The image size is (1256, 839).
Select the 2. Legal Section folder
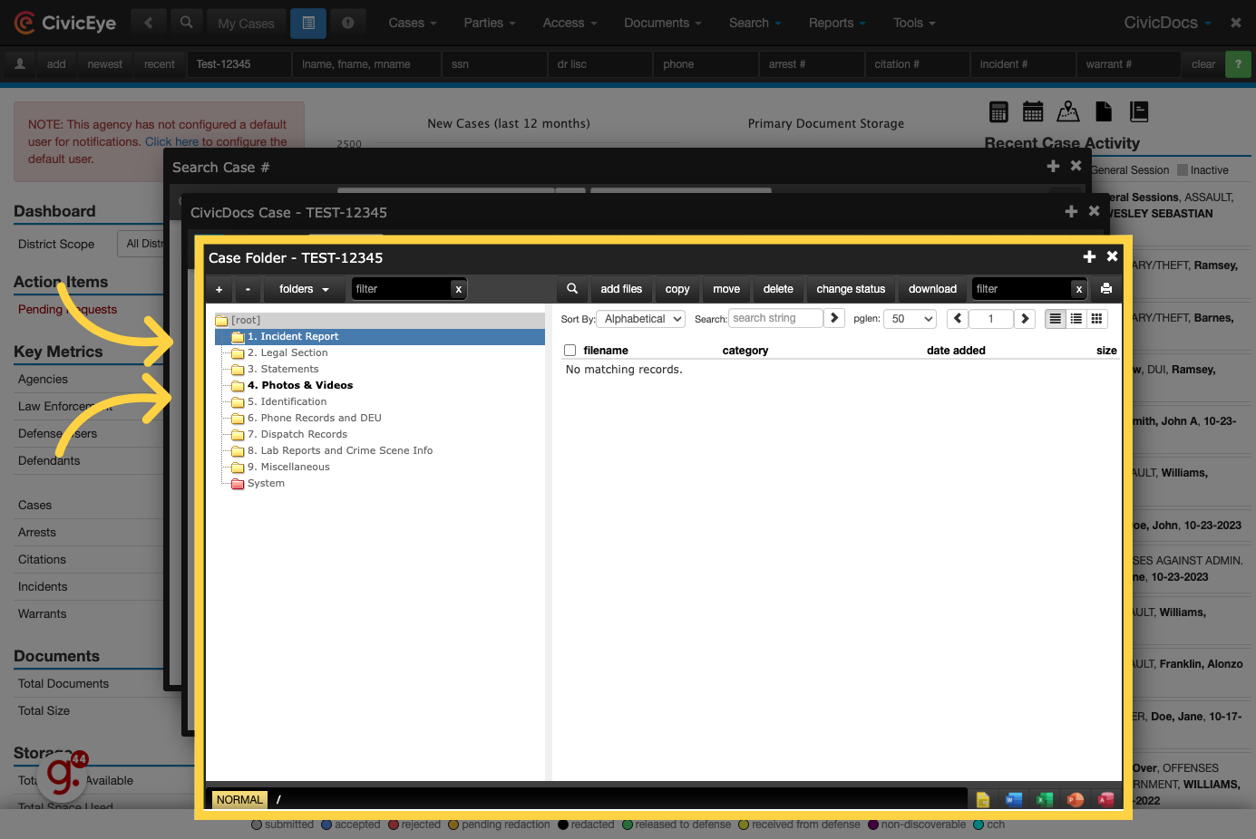pos(287,352)
